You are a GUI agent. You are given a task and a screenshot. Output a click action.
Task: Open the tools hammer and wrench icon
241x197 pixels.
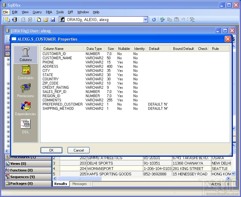point(192,20)
